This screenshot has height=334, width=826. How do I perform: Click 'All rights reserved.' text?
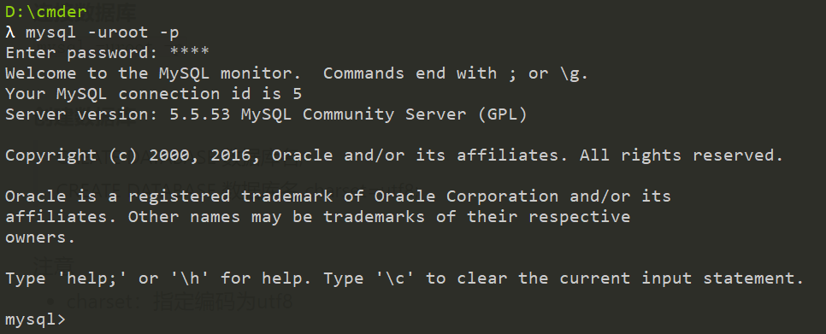point(681,155)
